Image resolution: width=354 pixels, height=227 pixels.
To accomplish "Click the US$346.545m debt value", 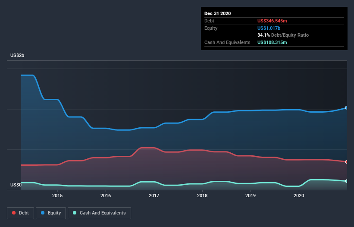I will click(x=272, y=21).
